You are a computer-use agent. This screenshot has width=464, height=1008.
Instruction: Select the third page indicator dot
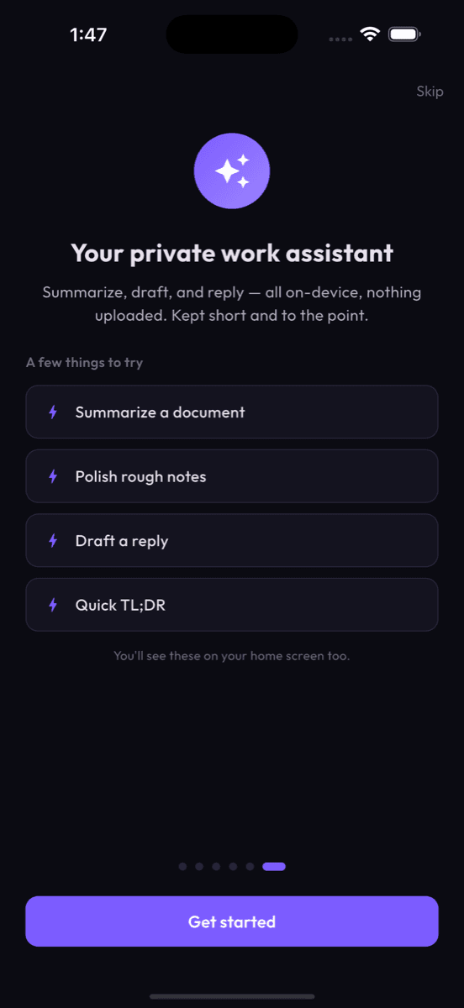click(216, 866)
